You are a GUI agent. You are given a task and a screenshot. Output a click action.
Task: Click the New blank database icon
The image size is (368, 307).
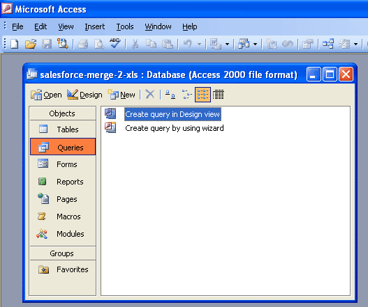pos(15,44)
